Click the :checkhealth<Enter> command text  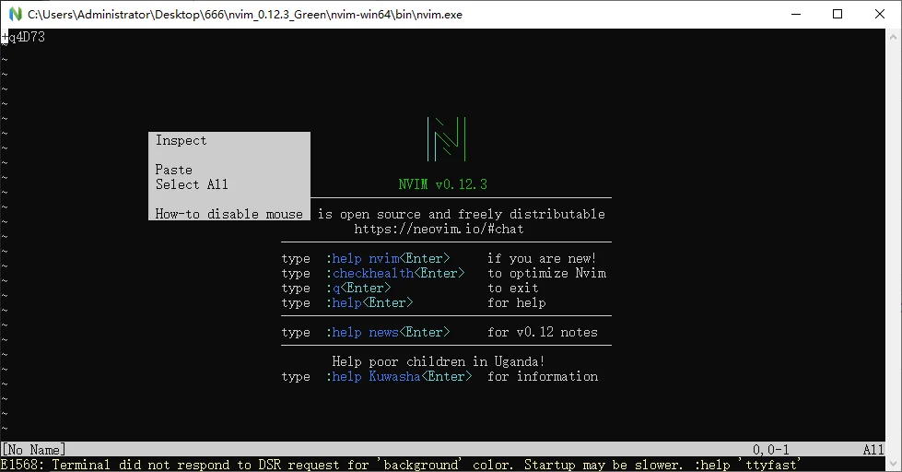coord(395,274)
